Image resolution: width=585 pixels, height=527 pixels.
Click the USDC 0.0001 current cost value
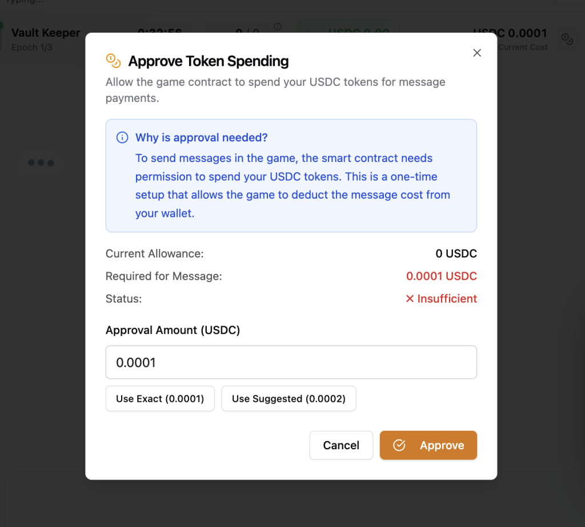tap(510, 33)
